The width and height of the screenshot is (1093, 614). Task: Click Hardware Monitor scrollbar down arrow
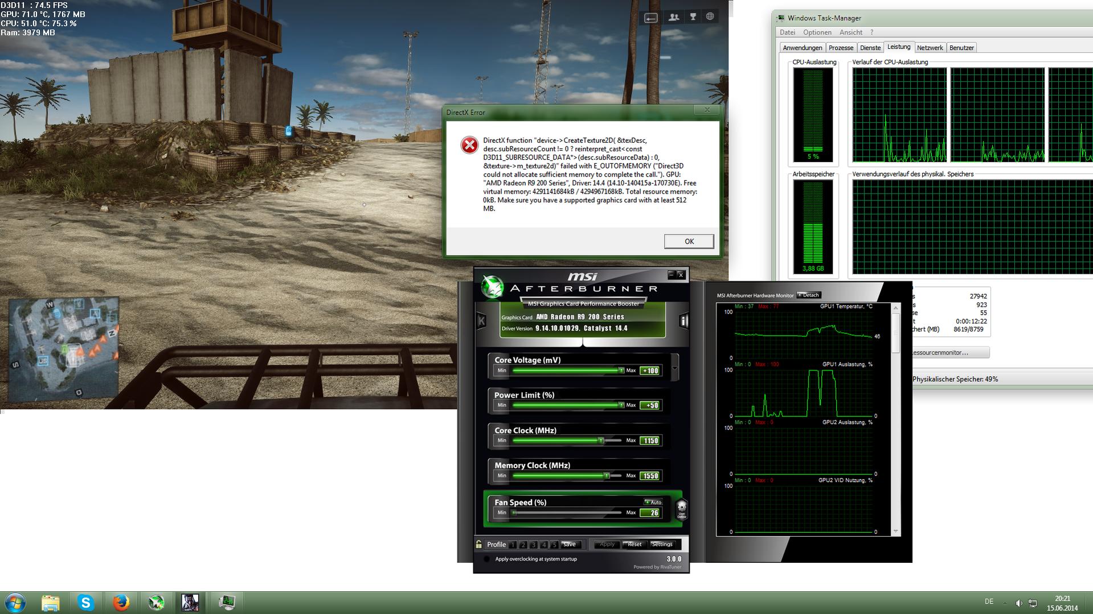[895, 531]
